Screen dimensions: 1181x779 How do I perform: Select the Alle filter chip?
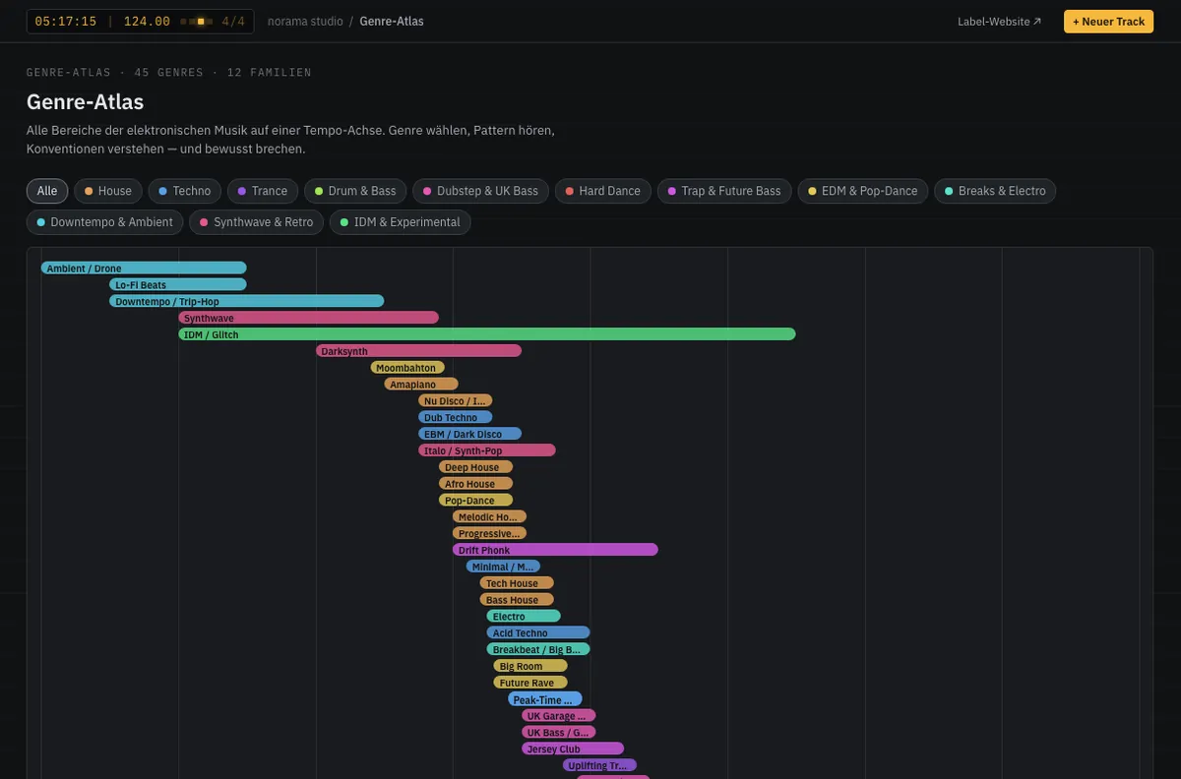point(47,191)
